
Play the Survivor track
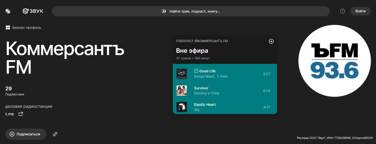pos(201,88)
